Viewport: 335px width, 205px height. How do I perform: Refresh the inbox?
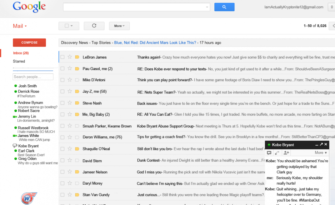[x=94, y=26]
